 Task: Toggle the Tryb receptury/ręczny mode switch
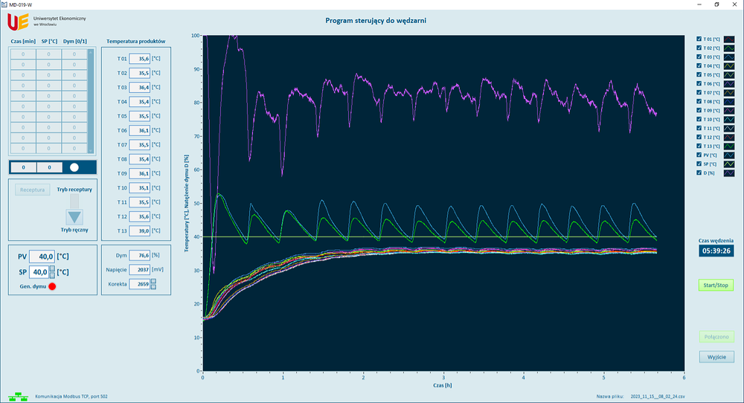[x=74, y=210]
